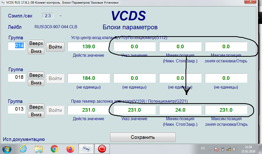
Task: Open network signal tray icon
Action: pos(229,149)
